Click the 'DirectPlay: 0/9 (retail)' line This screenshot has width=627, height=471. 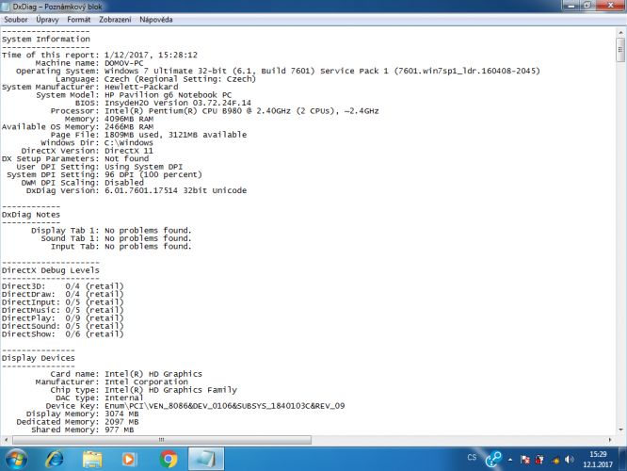[63, 318]
